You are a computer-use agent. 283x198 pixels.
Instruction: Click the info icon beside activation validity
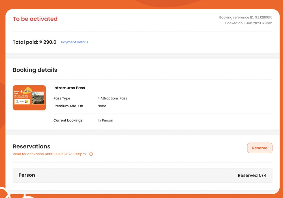pyautogui.click(x=91, y=154)
